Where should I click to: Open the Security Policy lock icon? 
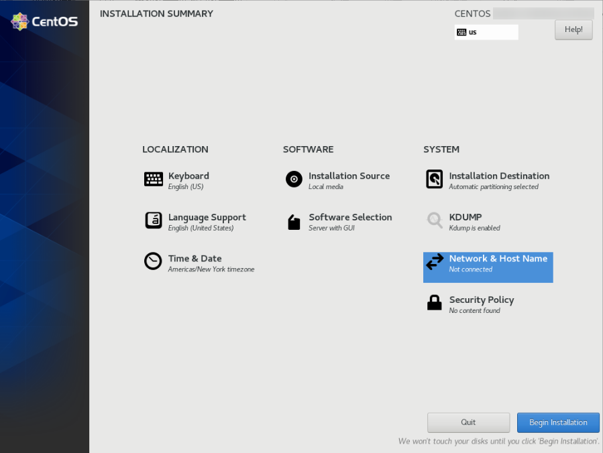(x=435, y=302)
